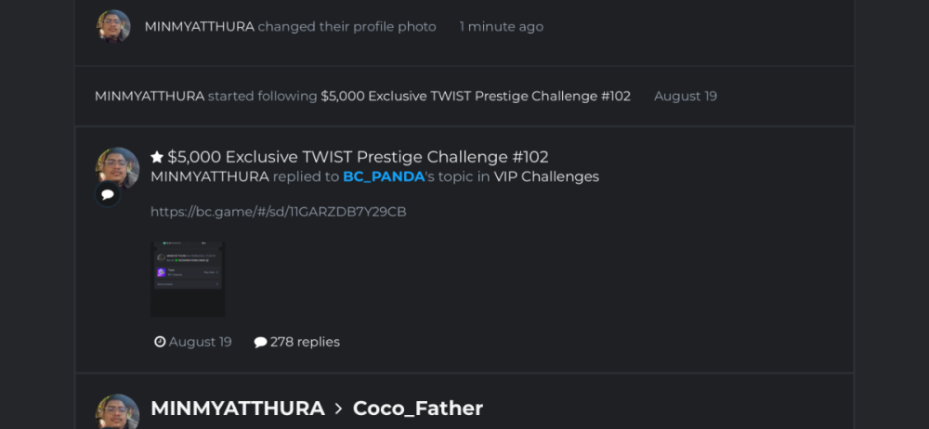
Task: Open the challenge link in the started following row
Action: (475, 96)
